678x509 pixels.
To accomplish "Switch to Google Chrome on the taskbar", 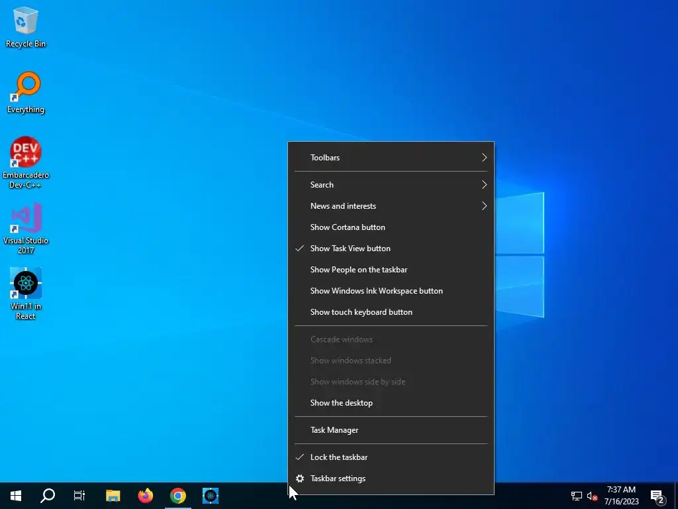I will click(177, 496).
